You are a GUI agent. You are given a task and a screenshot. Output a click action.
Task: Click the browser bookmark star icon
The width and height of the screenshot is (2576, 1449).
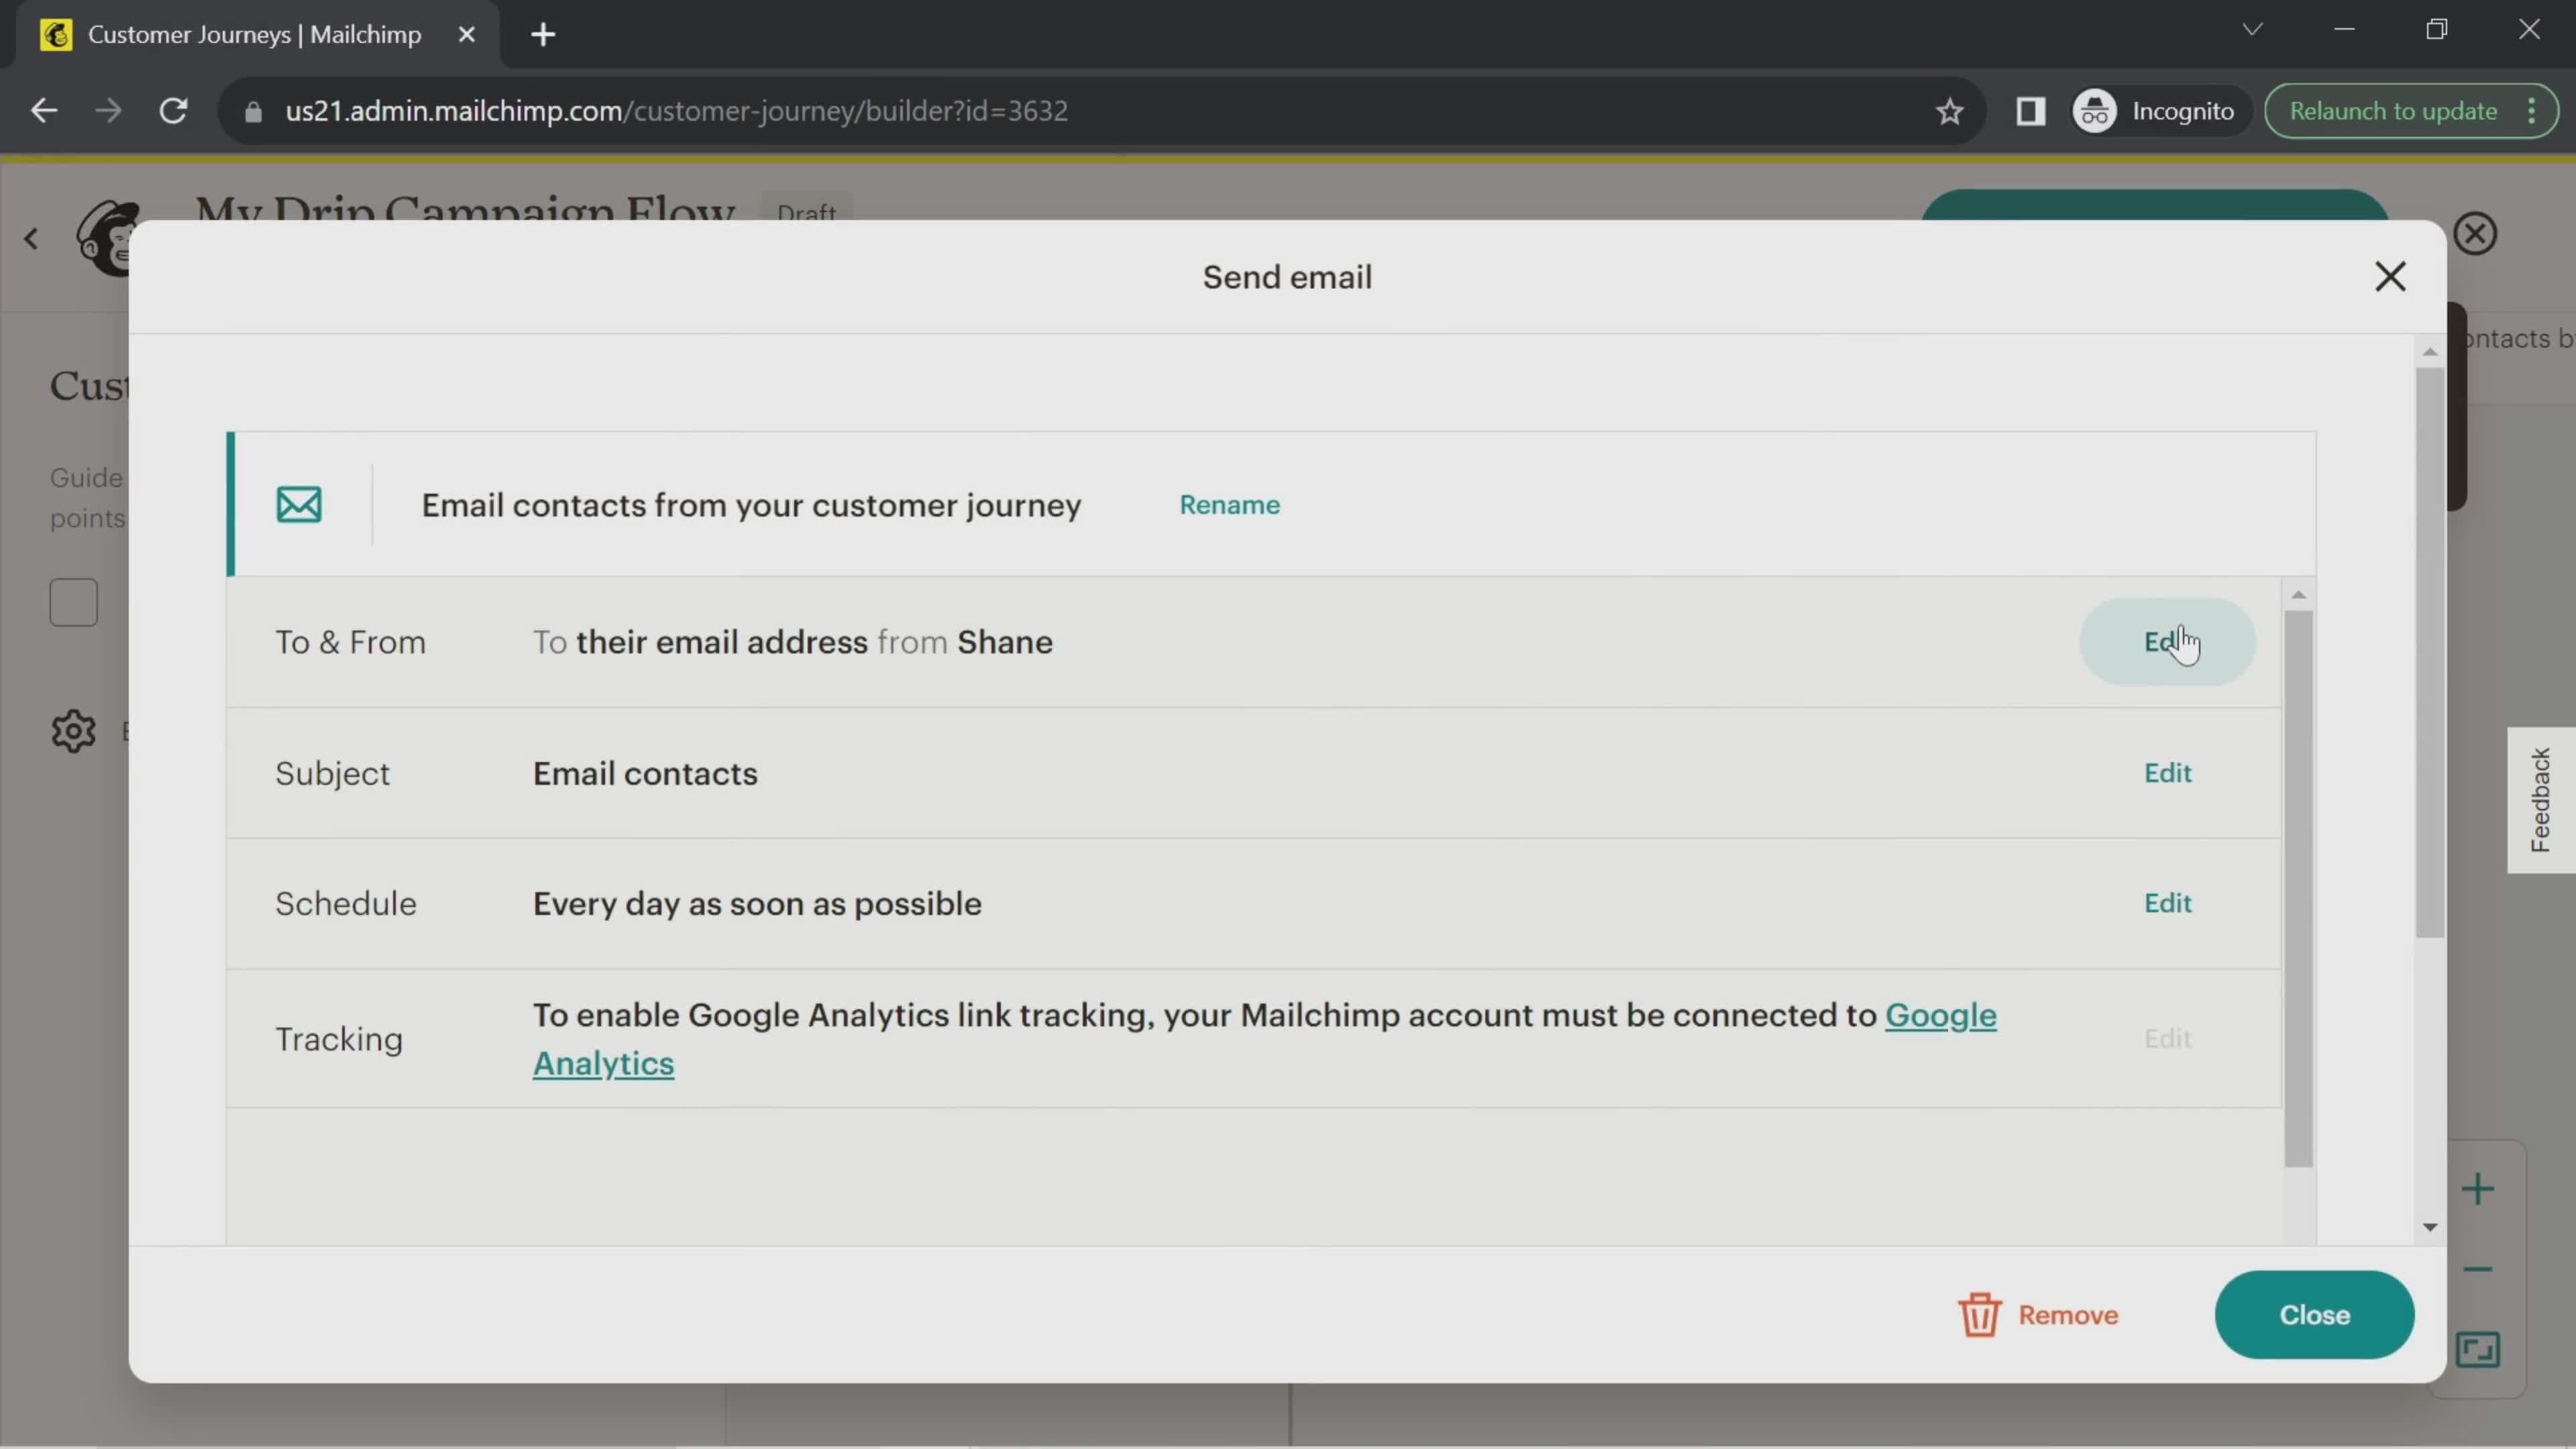click(1949, 110)
